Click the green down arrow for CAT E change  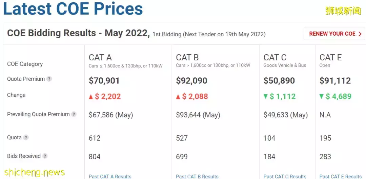click(322, 97)
